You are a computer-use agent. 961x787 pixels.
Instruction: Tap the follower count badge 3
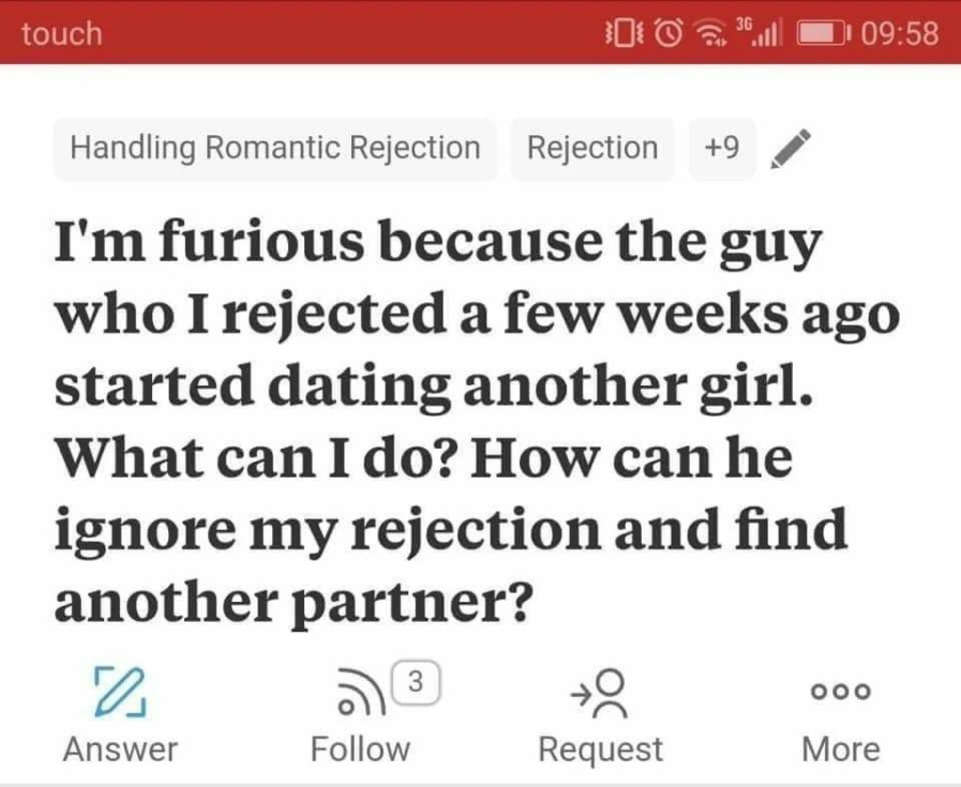(x=416, y=682)
